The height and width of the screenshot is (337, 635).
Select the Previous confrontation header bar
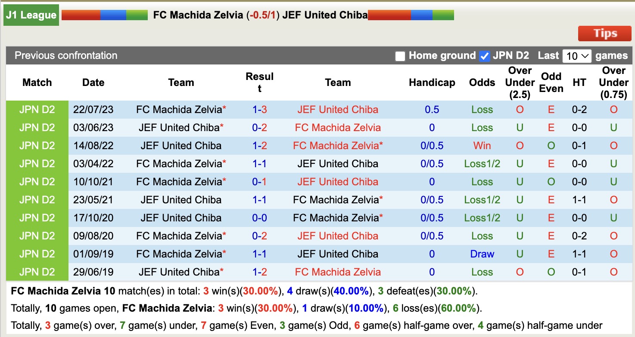pos(65,55)
